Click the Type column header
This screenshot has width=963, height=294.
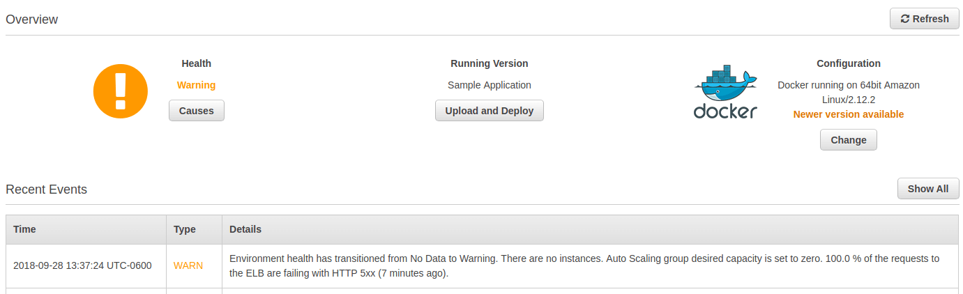tap(184, 229)
